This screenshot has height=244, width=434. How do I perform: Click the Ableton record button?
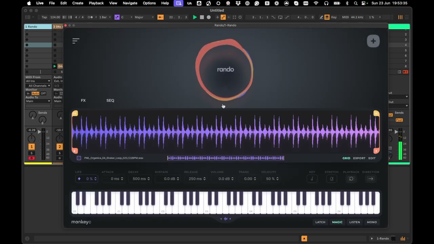(209, 17)
